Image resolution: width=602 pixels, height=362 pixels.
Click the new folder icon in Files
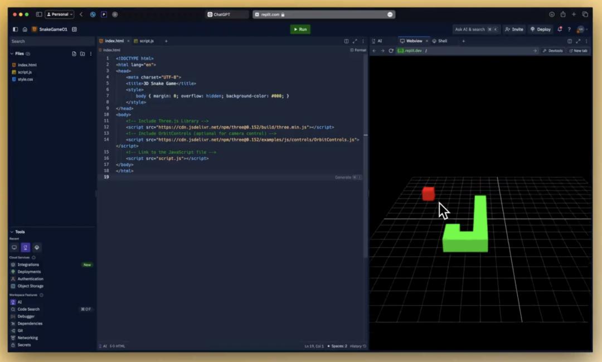82,54
